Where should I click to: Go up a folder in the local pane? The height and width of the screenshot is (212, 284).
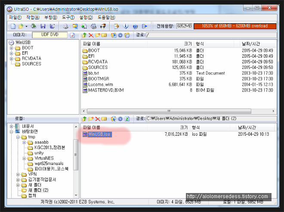84,119
